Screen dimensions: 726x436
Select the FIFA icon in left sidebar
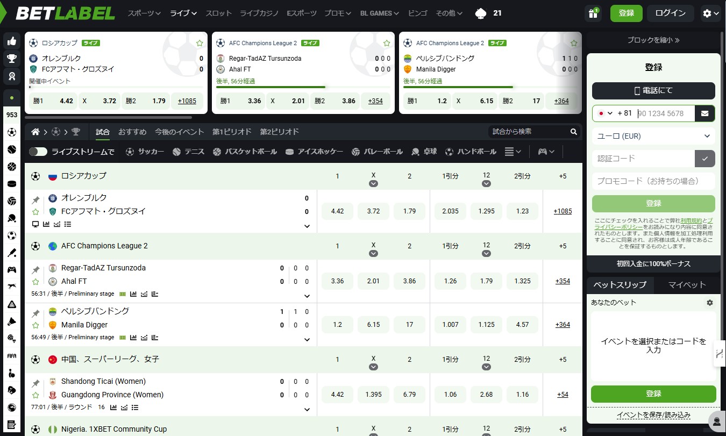11,356
